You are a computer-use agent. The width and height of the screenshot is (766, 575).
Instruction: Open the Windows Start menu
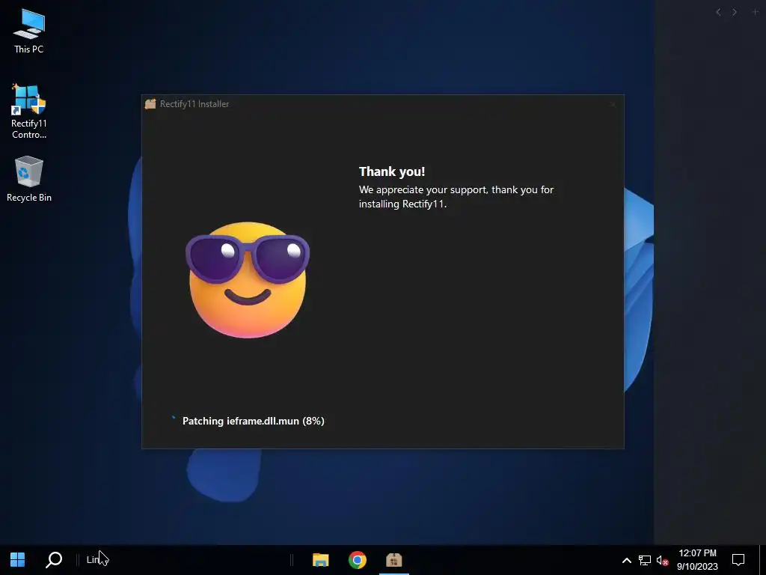[x=18, y=559]
